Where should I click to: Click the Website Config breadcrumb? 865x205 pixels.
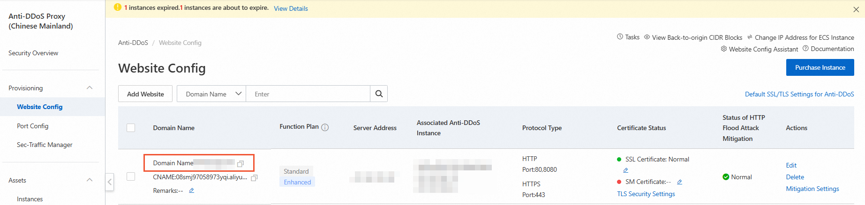180,43
